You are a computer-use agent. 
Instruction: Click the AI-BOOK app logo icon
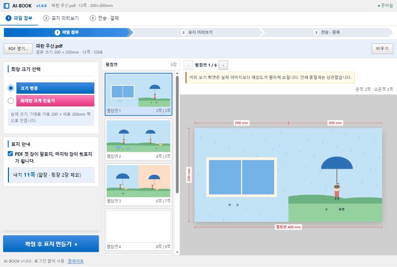pyautogui.click(x=6, y=5)
